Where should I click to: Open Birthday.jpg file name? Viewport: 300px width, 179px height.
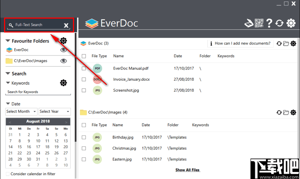coord(123,137)
